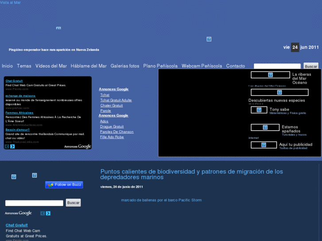Image resolution: width=322 pixels, height=241 pixels.
Task: Click second Annonces Google heading above Ados
Action: 113,115
